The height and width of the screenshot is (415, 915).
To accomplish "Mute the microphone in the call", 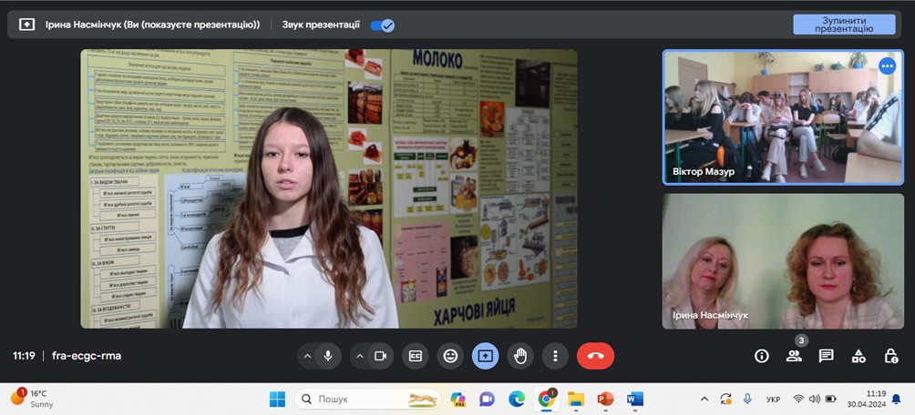I will [x=328, y=356].
